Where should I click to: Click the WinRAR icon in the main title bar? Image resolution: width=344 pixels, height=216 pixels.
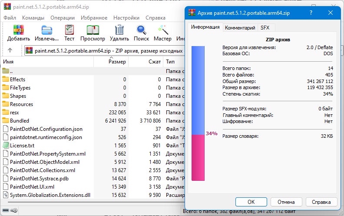pos(7,6)
